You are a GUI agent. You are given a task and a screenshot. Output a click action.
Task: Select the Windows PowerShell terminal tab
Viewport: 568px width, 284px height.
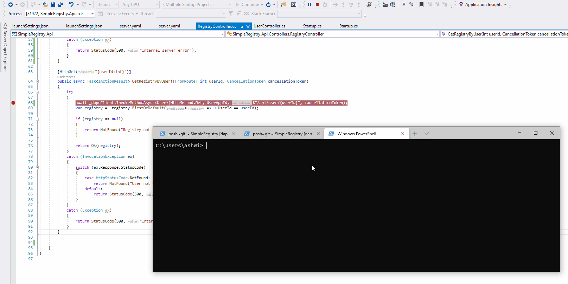coord(366,134)
